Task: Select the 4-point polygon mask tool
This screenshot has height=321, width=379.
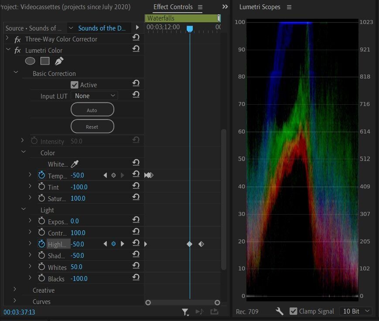Action: (x=45, y=61)
